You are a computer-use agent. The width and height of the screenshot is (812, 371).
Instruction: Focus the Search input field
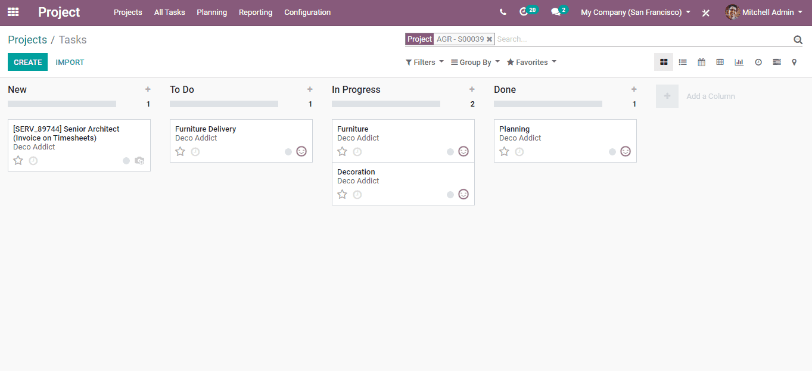pos(643,39)
